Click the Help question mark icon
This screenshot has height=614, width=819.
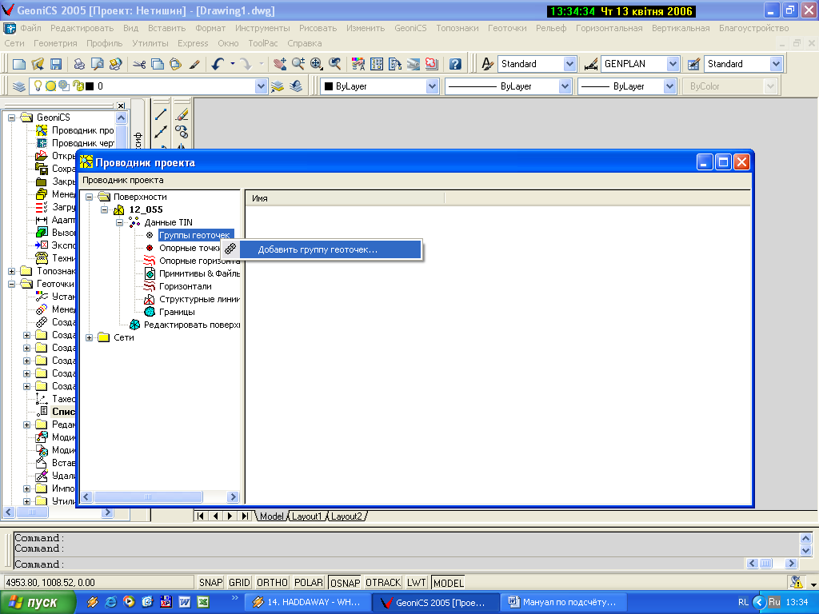click(x=455, y=64)
